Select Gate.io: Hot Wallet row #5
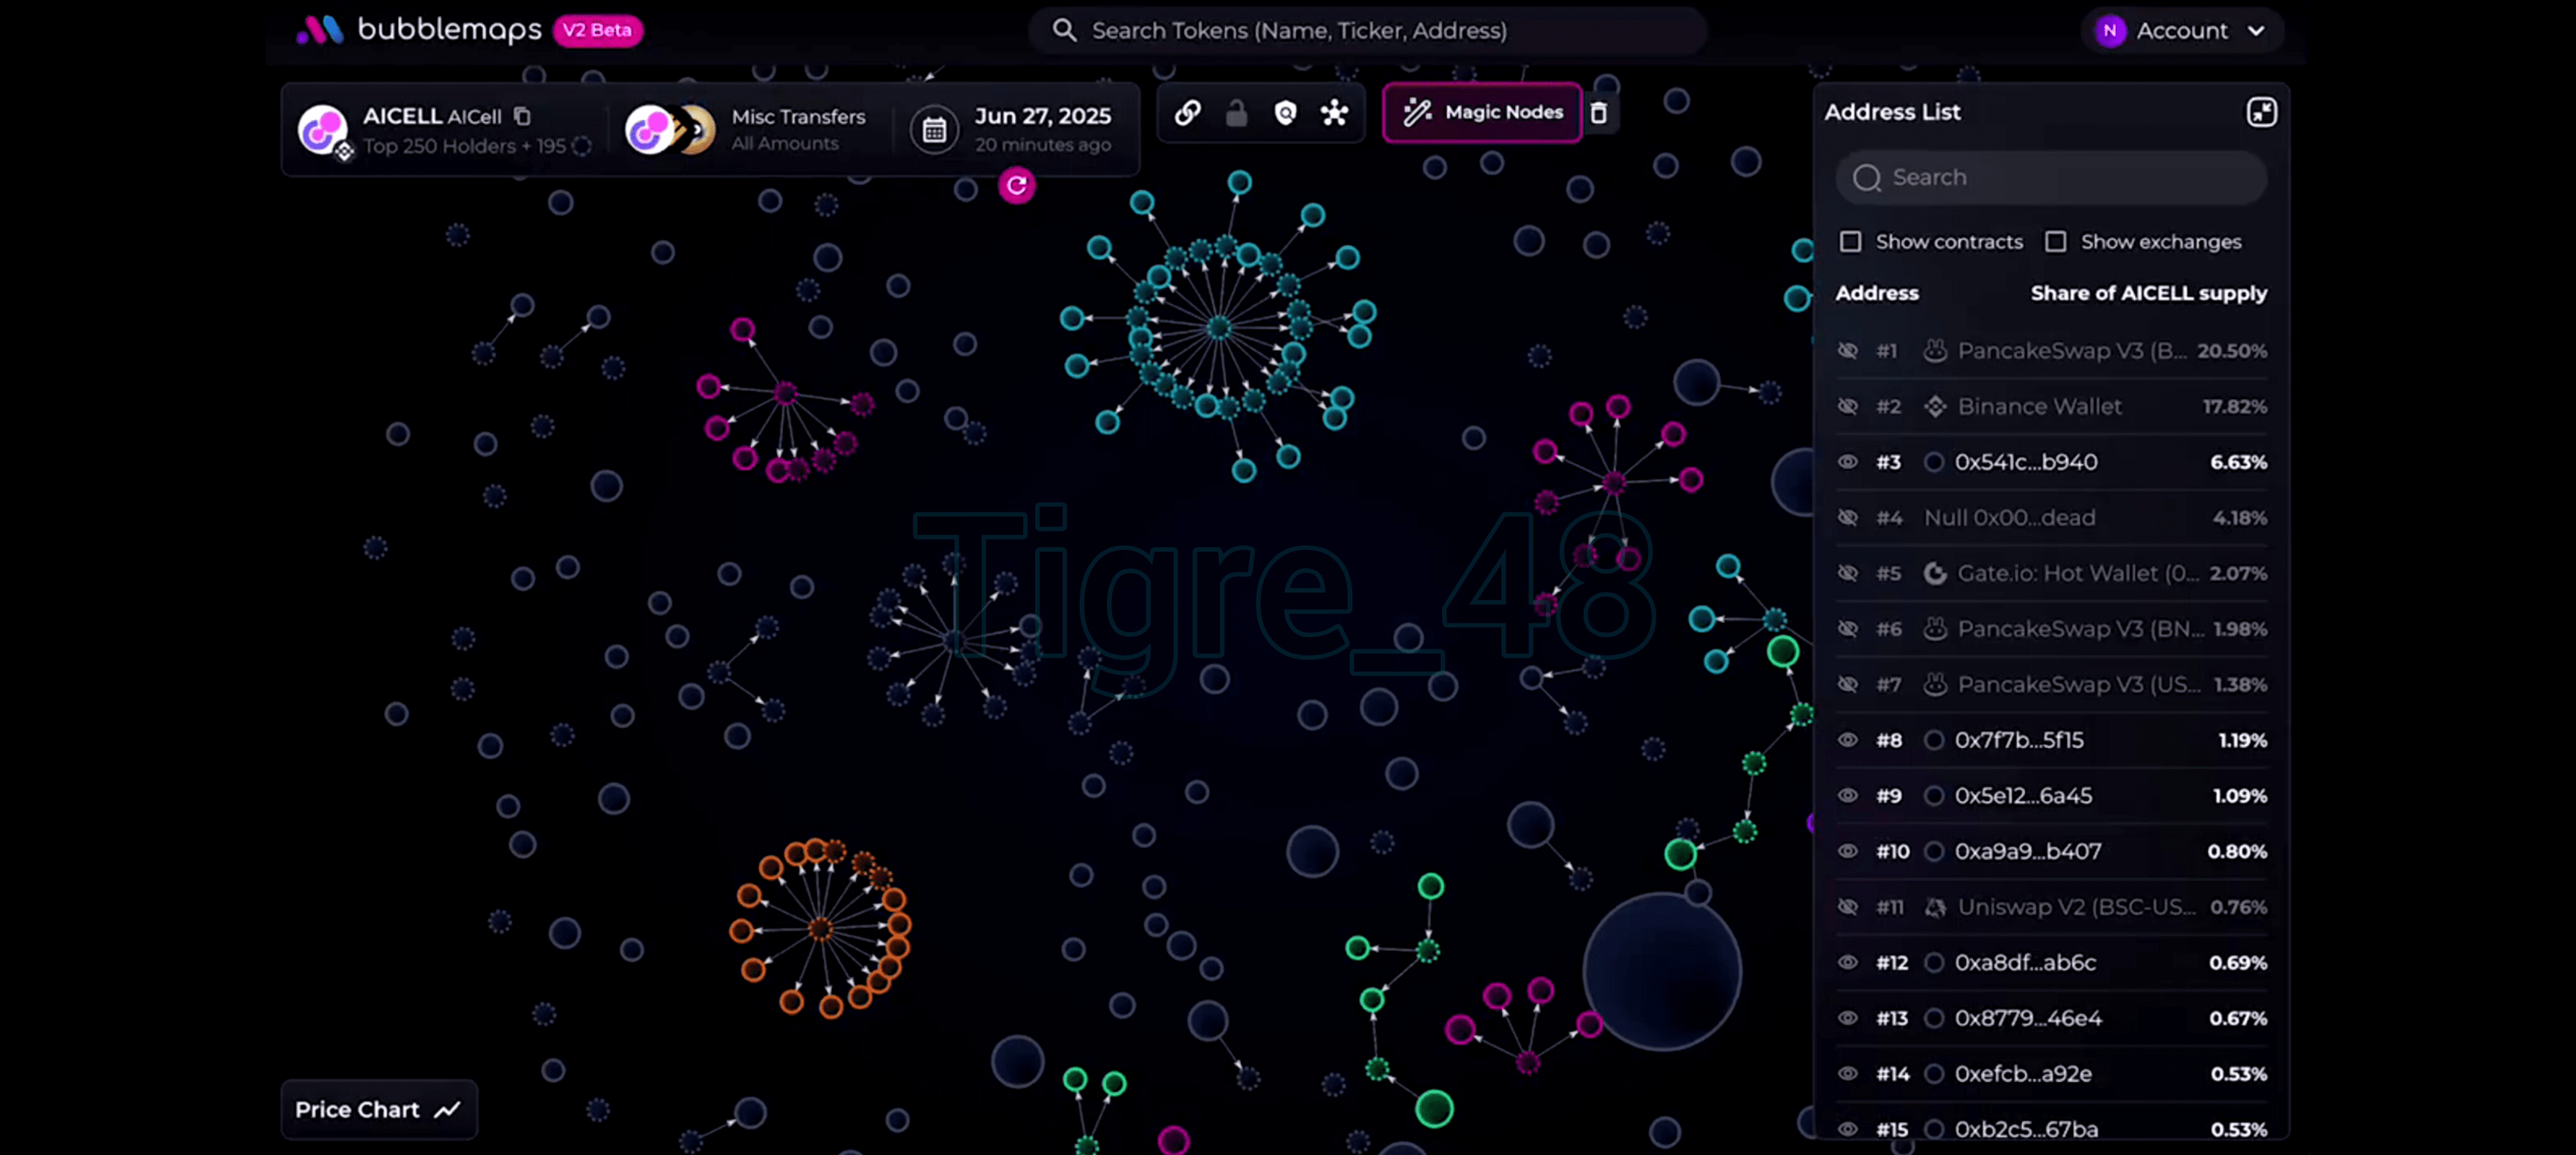This screenshot has width=2576, height=1155. [x=2051, y=574]
